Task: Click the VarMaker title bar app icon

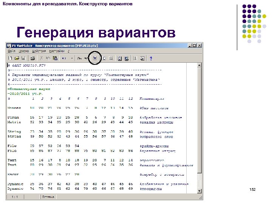Action: (x=9, y=46)
